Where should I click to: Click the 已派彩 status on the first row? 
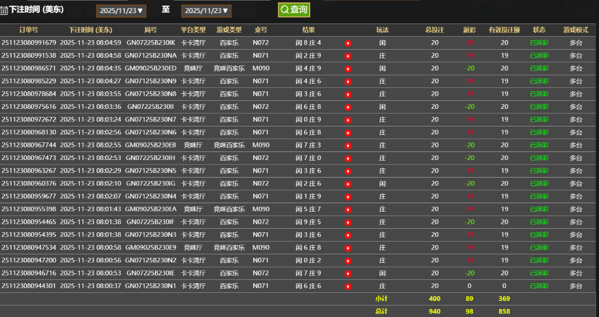coord(539,43)
